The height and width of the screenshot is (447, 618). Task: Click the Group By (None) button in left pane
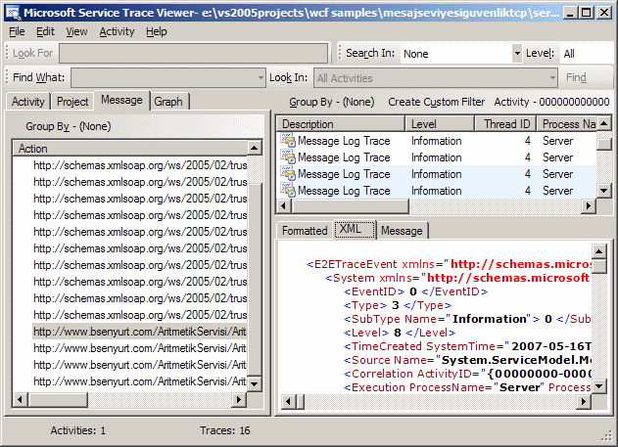point(68,126)
